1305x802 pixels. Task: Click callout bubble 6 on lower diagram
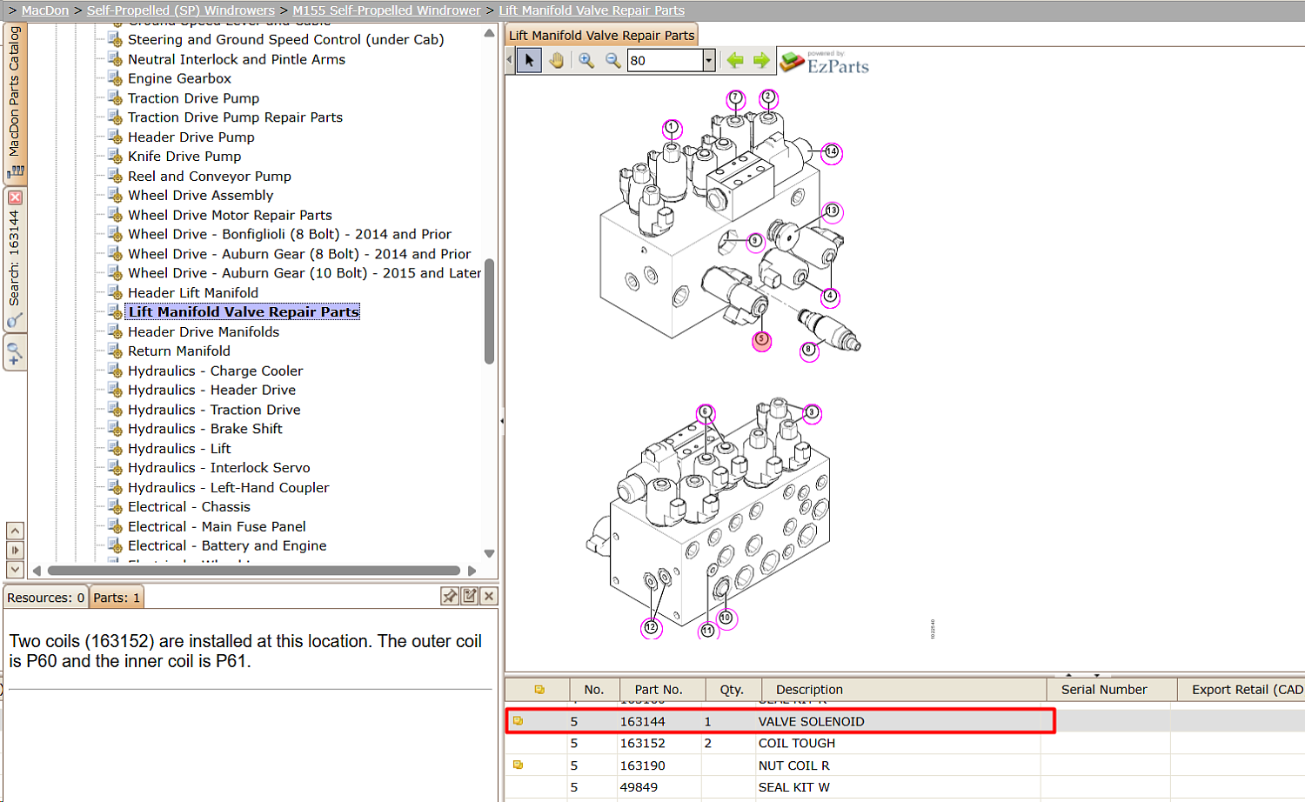pos(706,412)
